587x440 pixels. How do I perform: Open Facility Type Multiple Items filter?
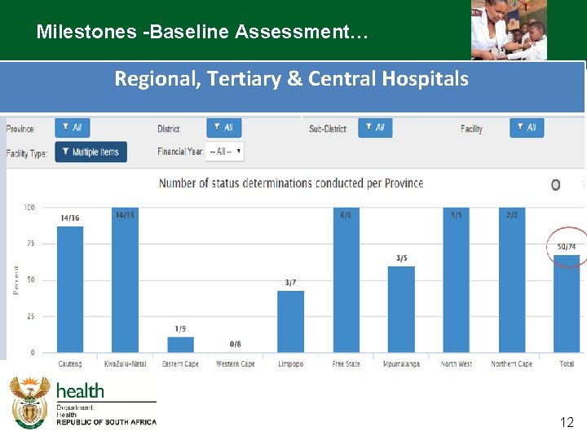[91, 152]
